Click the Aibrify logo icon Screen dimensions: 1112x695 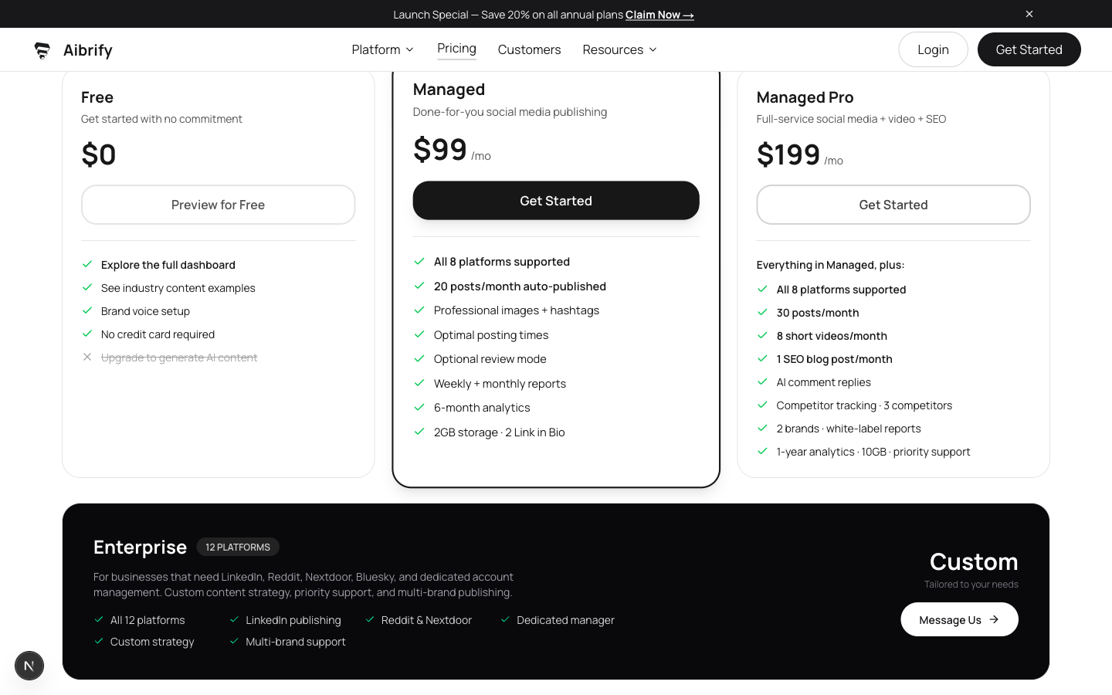pos(42,50)
